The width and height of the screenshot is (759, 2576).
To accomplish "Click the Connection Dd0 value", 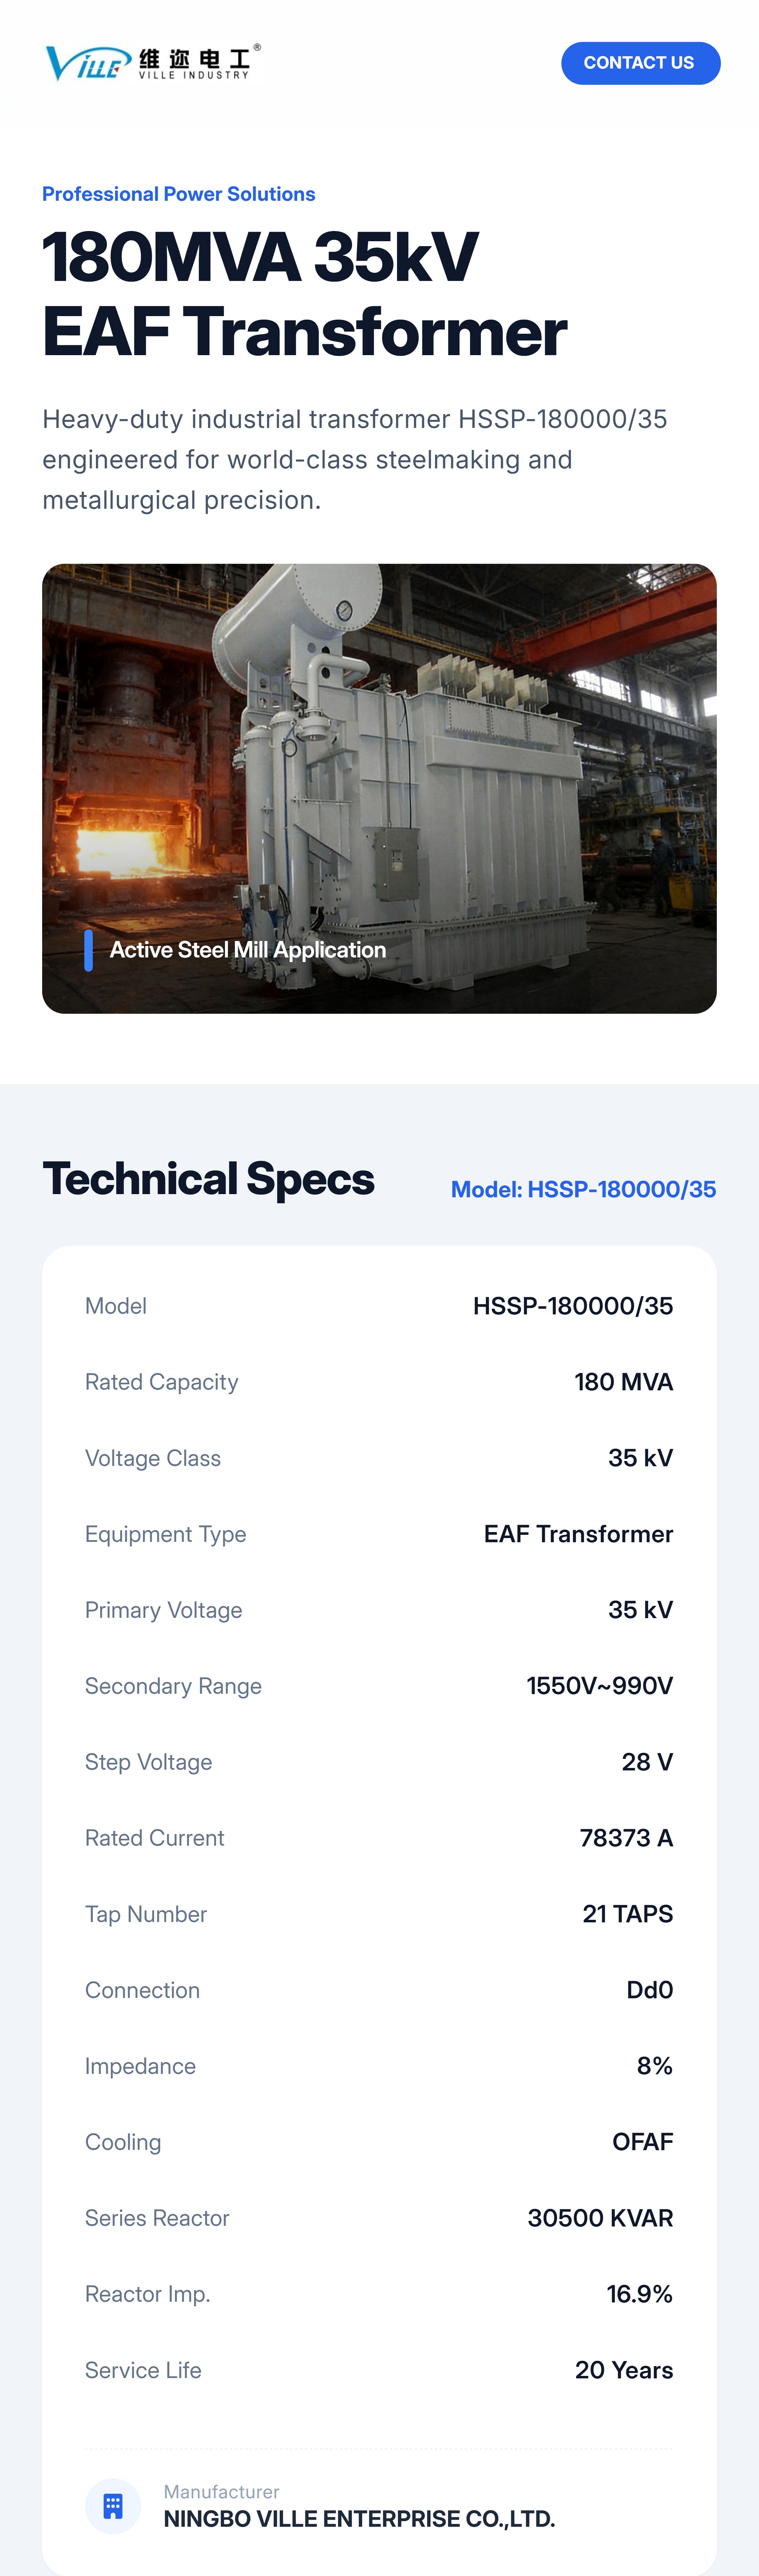I will pyautogui.click(x=649, y=1990).
